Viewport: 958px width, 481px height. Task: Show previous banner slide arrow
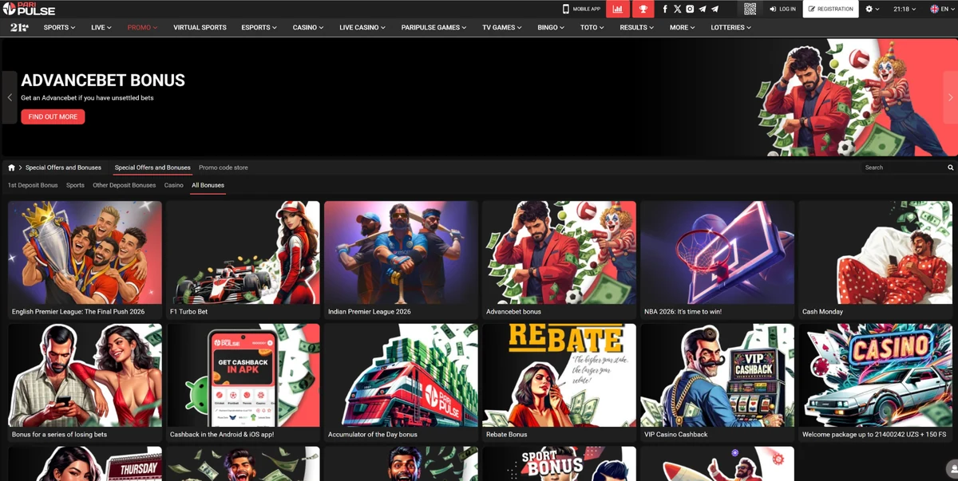coord(10,97)
